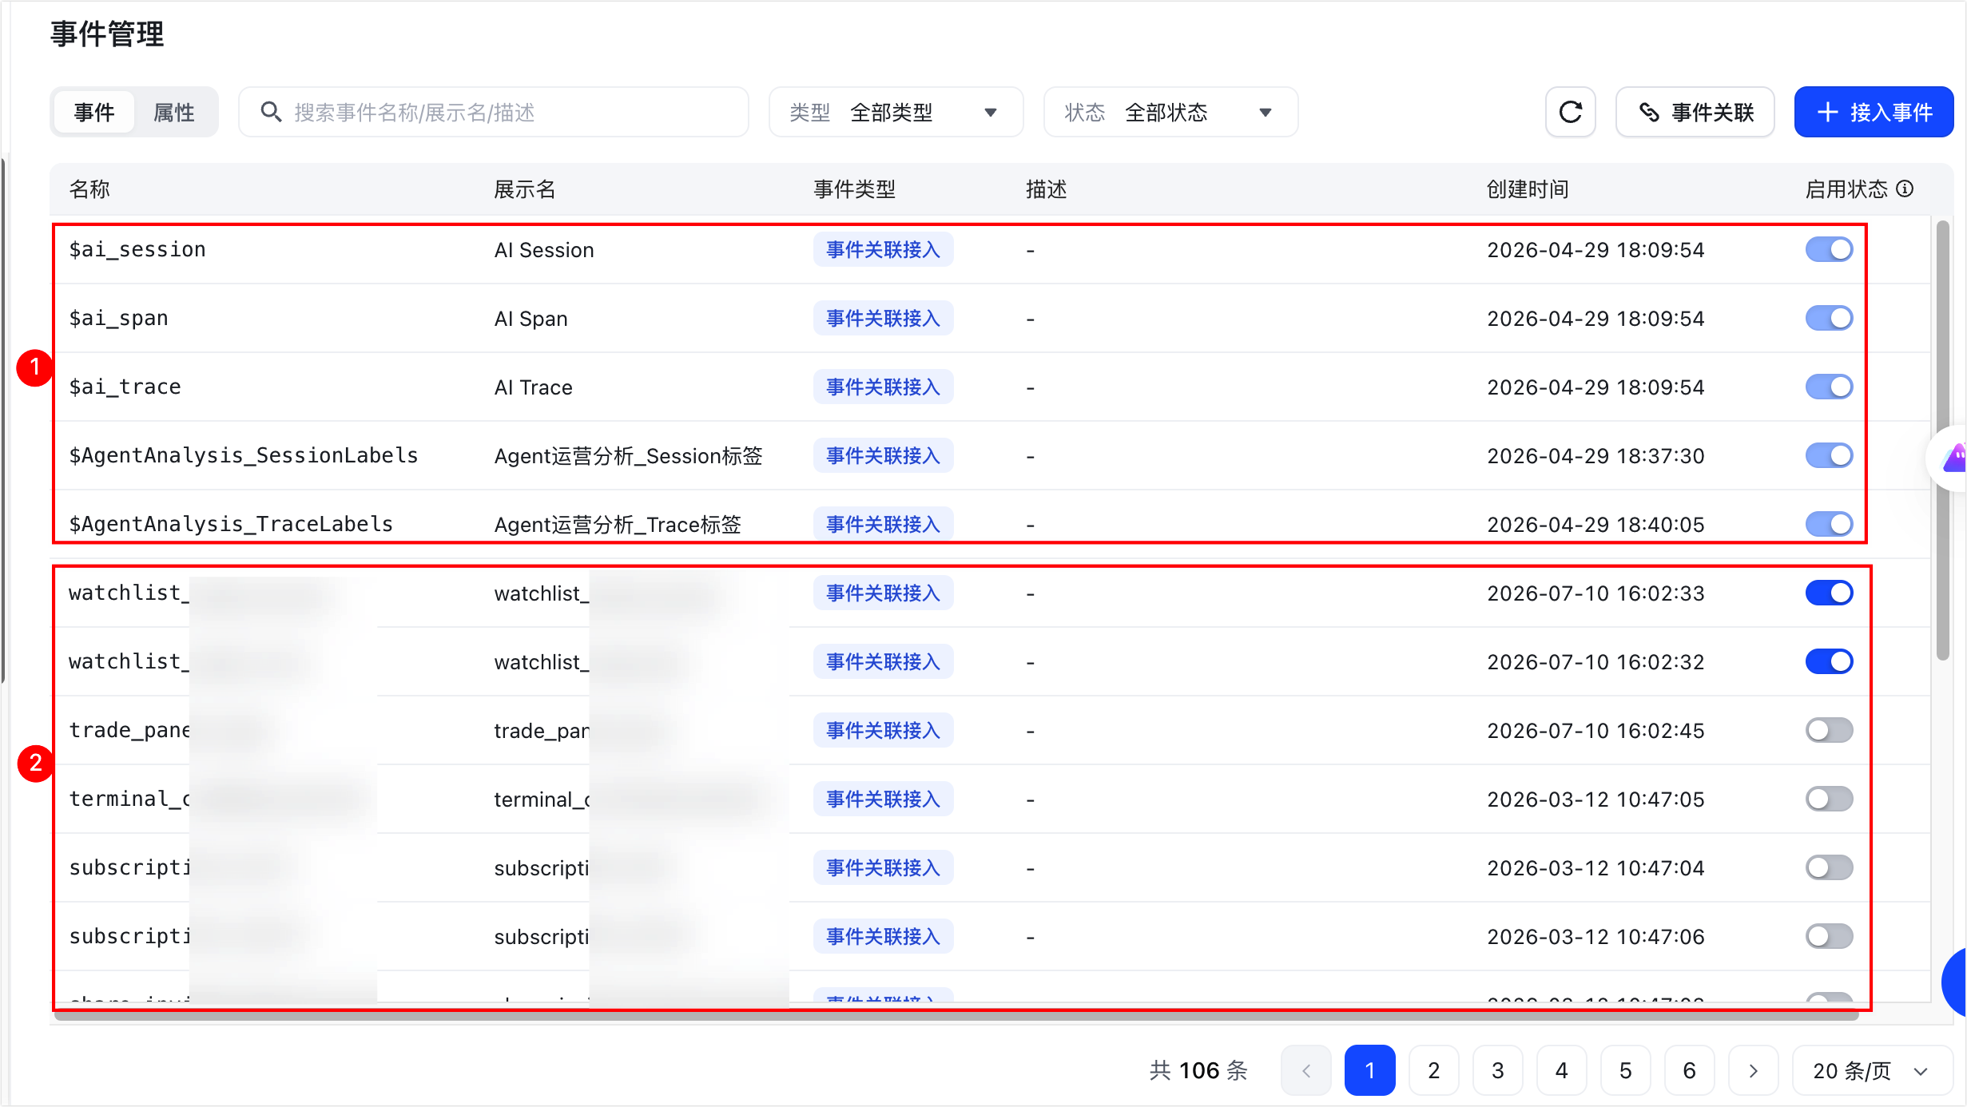Select current page 1 button
This screenshot has width=1967, height=1107.
tap(1369, 1070)
